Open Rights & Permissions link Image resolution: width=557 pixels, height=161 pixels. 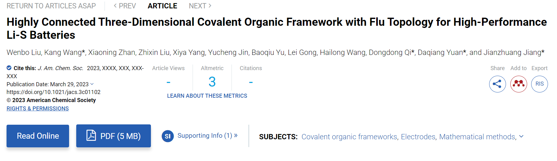click(38, 109)
